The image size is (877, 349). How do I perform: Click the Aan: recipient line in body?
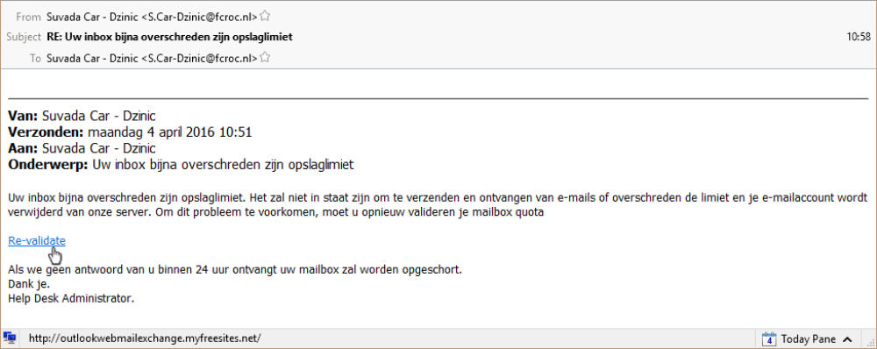pos(82,149)
